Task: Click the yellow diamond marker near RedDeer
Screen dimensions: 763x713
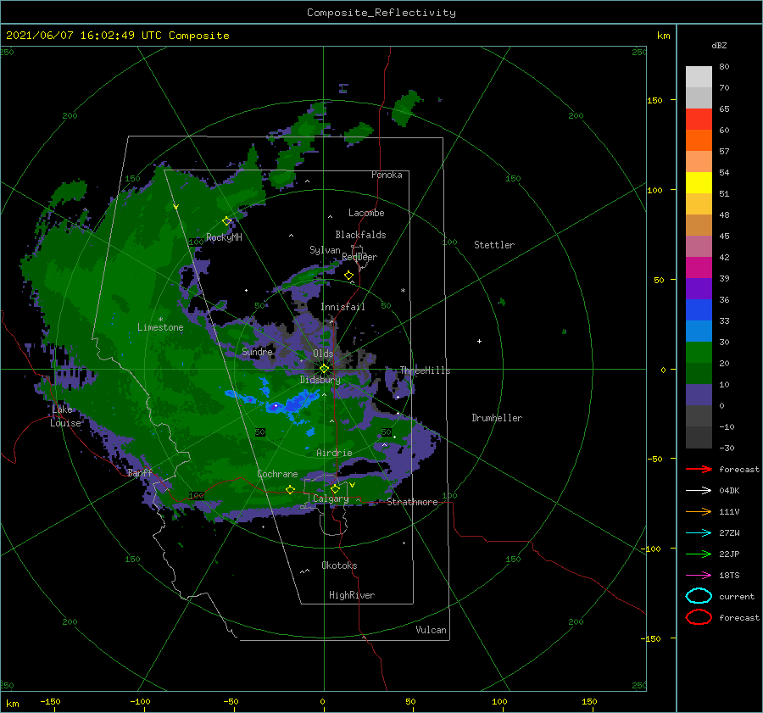Action: pyautogui.click(x=348, y=275)
